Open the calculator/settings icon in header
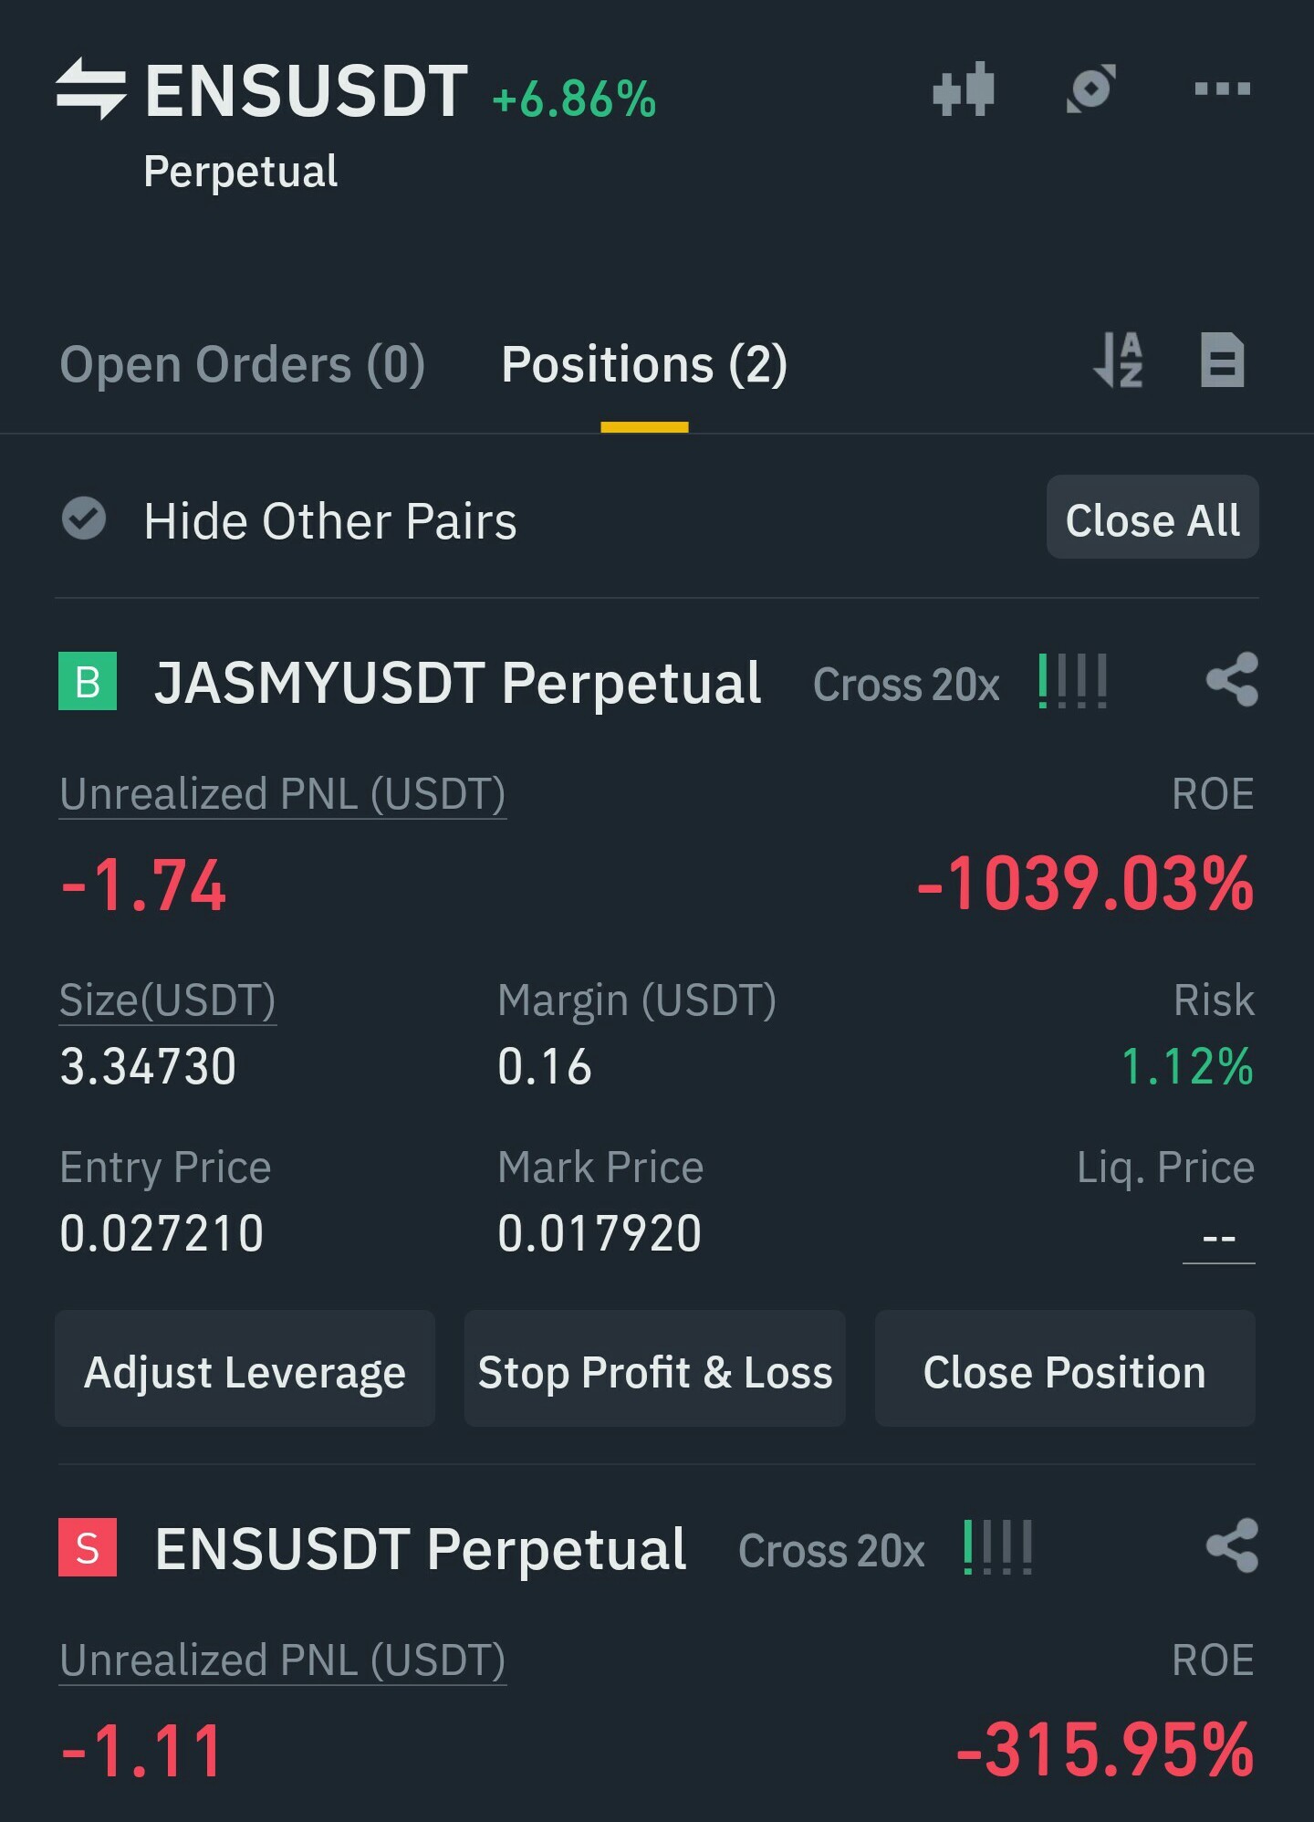 coord(1091,89)
